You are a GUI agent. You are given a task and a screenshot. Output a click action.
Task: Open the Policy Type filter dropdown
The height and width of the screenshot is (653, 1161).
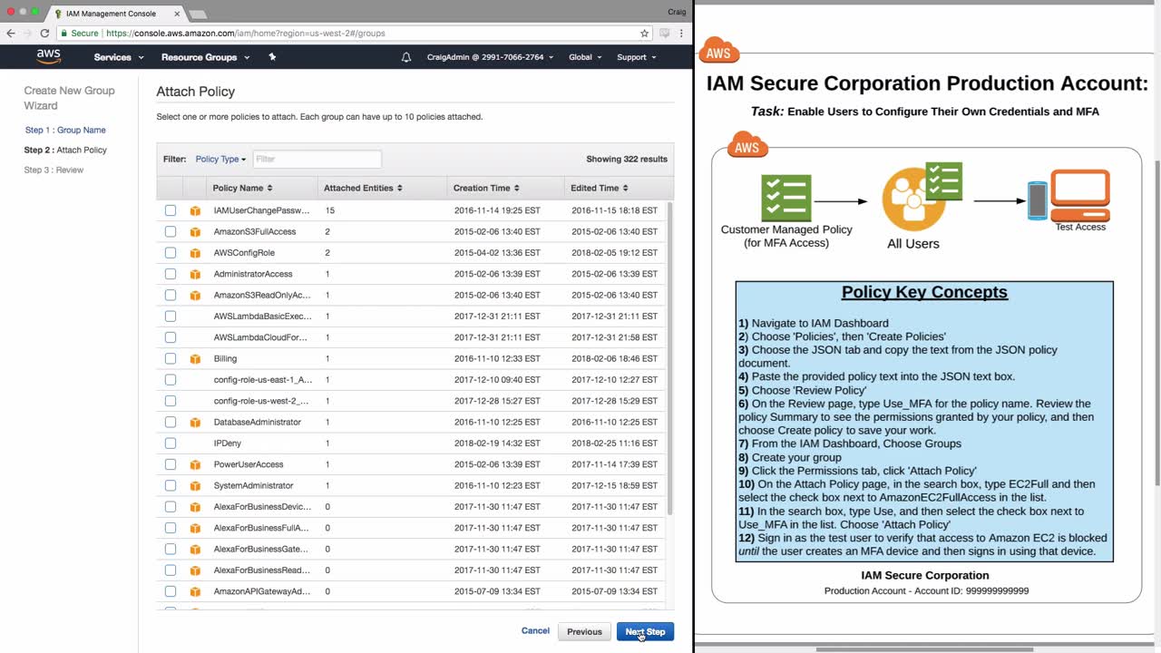[x=220, y=160]
